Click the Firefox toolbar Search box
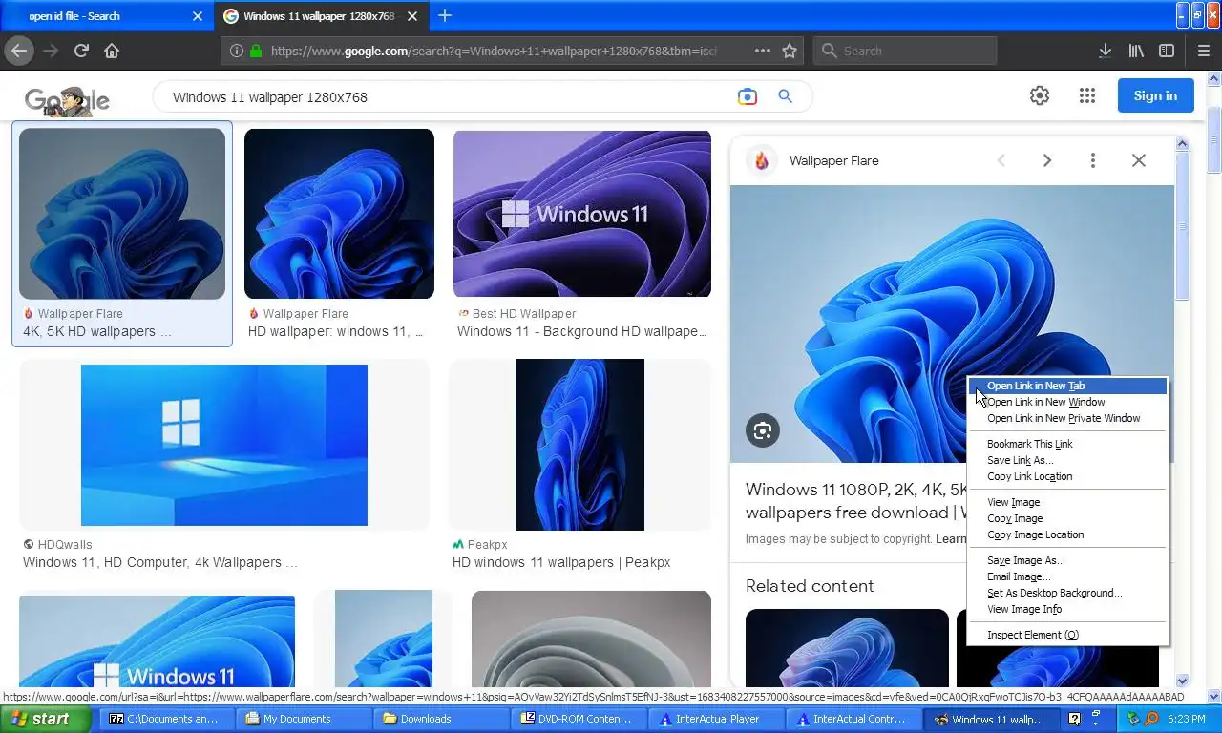 [905, 51]
